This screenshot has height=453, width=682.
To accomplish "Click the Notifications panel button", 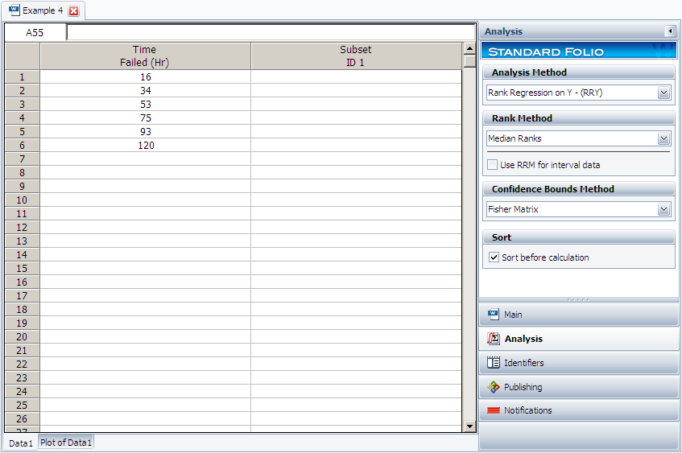I will (x=578, y=410).
